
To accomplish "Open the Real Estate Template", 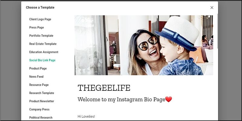I will [x=43, y=44].
